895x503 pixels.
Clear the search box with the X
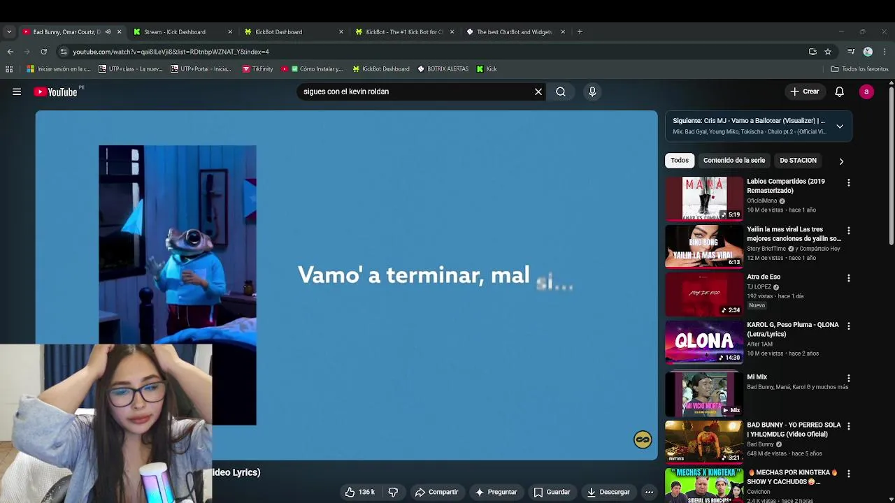click(x=538, y=92)
